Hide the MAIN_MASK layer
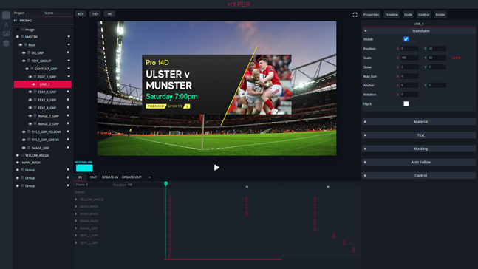Image resolution: width=478 pixels, height=269 pixels. tap(18, 163)
